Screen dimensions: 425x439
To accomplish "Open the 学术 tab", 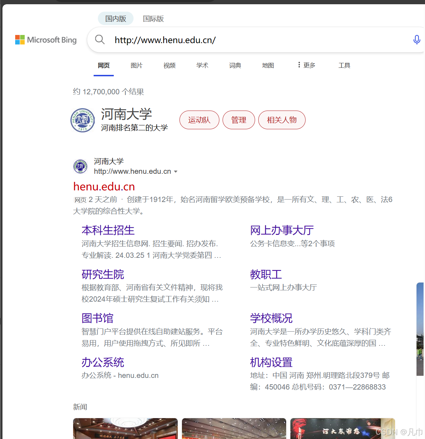I will click(x=202, y=65).
